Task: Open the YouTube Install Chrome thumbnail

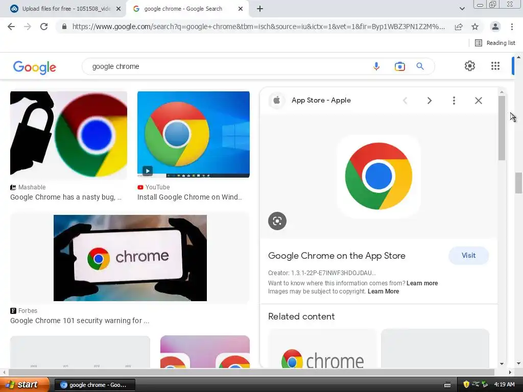Action: [x=194, y=134]
